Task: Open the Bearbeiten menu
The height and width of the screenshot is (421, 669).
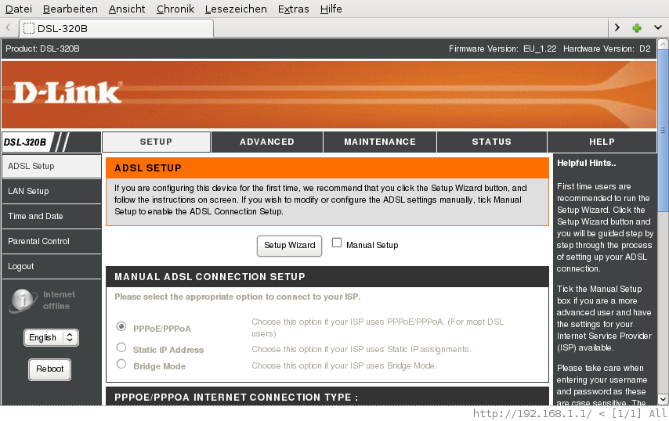Action: 71,9
